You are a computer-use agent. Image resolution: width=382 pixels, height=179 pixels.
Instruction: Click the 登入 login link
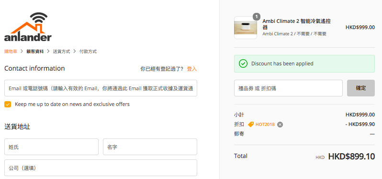click(x=192, y=69)
